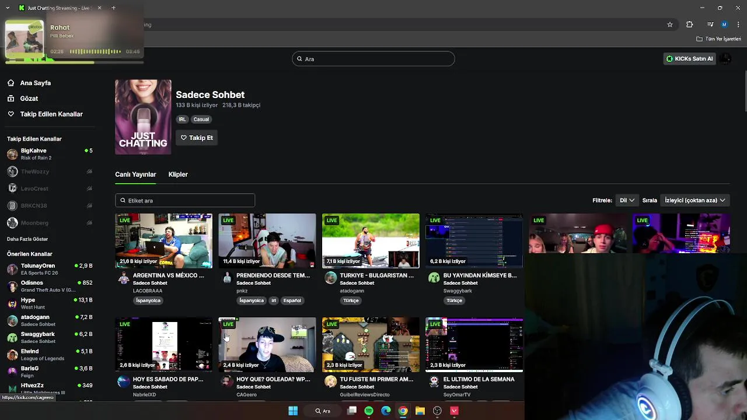Open Tüm Yer İşaretleri bookmarks folder
This screenshot has width=747, height=420.
tap(718, 39)
